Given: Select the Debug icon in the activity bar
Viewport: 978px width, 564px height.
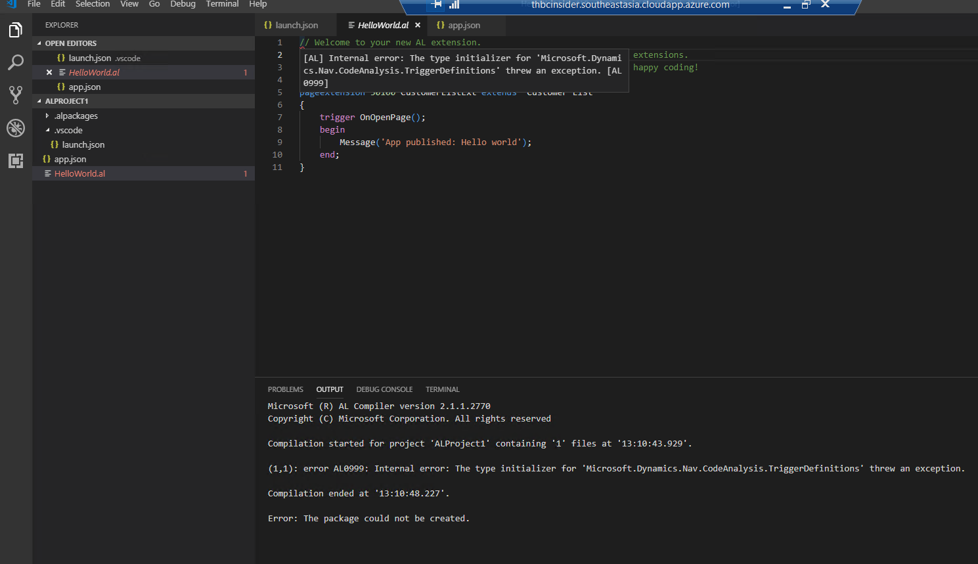Looking at the screenshot, I should tap(15, 128).
